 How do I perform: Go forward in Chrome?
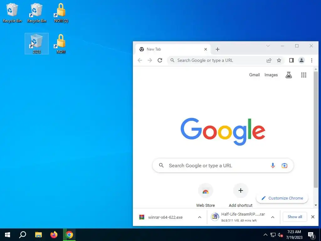pyautogui.click(x=150, y=60)
